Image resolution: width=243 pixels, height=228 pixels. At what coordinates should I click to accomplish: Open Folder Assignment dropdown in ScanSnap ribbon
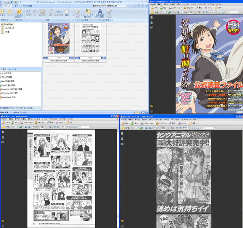(x=19, y=13)
